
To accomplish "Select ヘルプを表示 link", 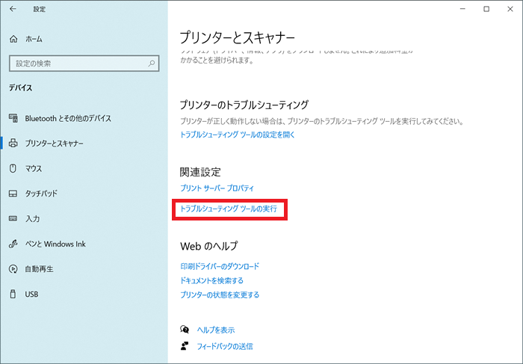I will point(217,330).
